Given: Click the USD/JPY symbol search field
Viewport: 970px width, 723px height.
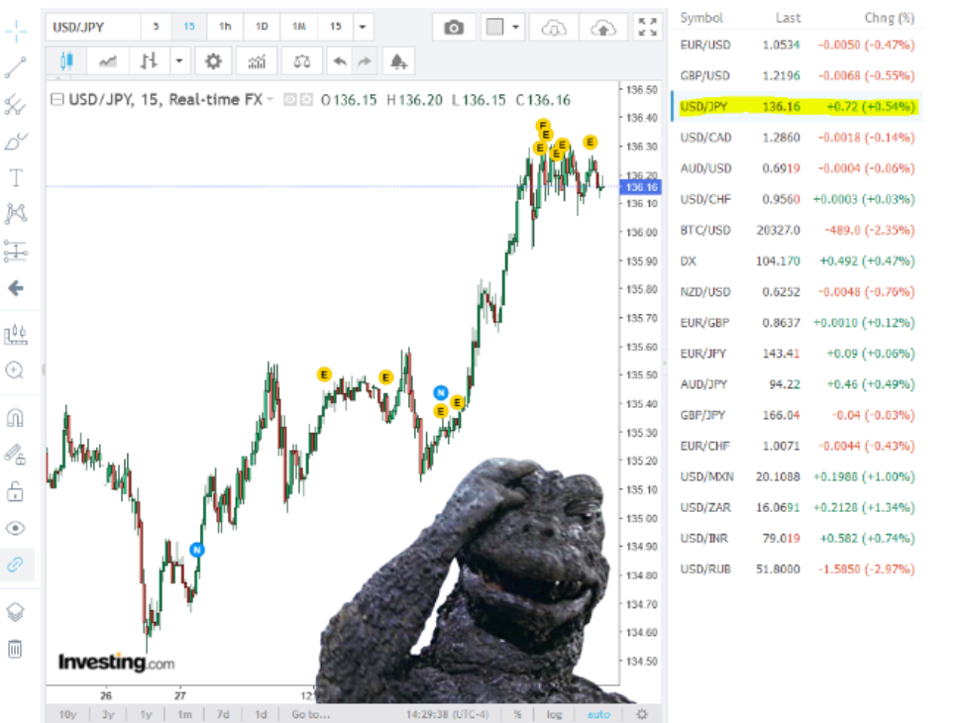Looking at the screenshot, I should [93, 27].
